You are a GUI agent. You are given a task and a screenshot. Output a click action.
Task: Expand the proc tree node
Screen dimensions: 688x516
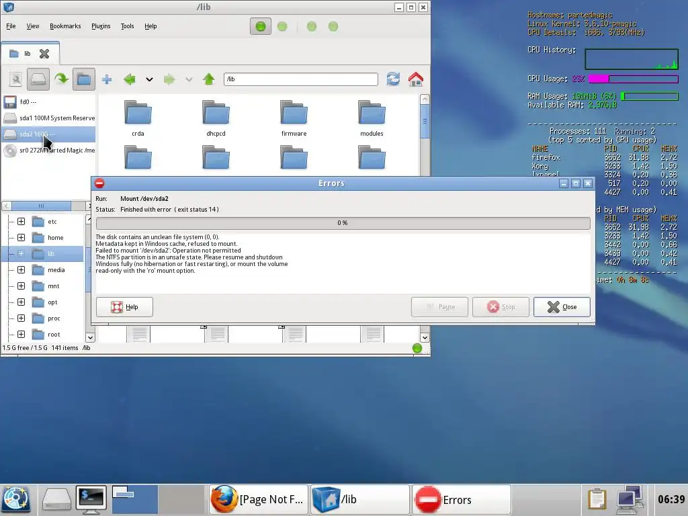click(x=21, y=318)
